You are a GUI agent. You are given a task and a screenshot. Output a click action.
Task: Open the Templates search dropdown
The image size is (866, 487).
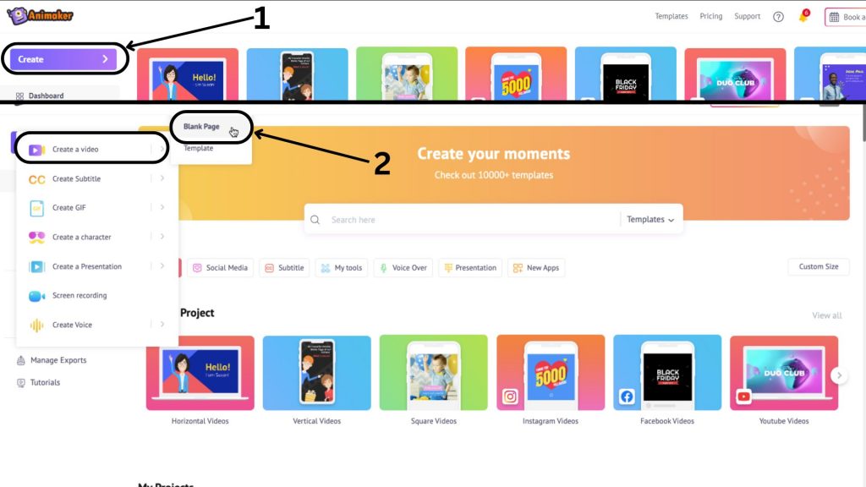coord(650,219)
